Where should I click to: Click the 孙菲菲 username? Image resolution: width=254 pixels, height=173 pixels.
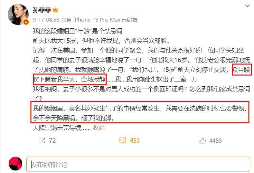click(x=42, y=10)
